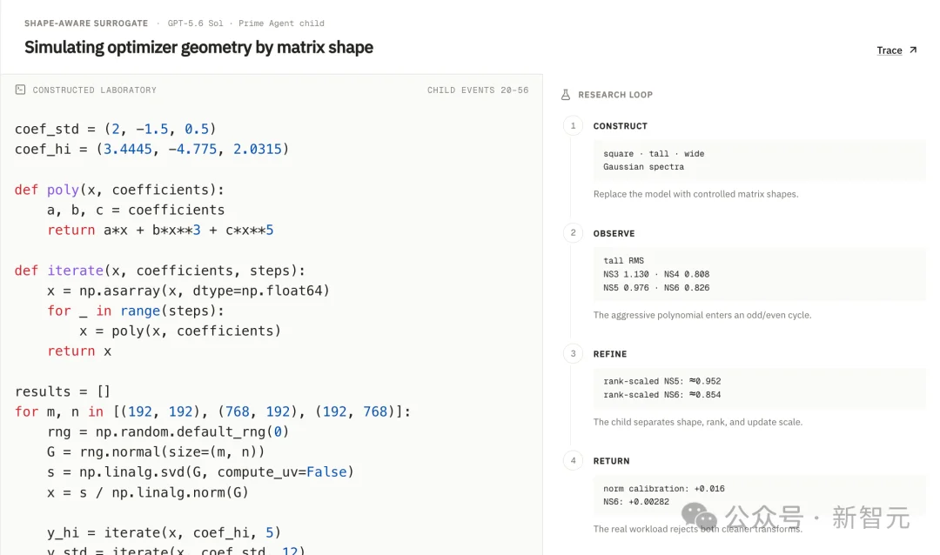Viewport: 940px width, 555px height.
Task: Click the Research Loop flask icon
Action: [566, 95]
